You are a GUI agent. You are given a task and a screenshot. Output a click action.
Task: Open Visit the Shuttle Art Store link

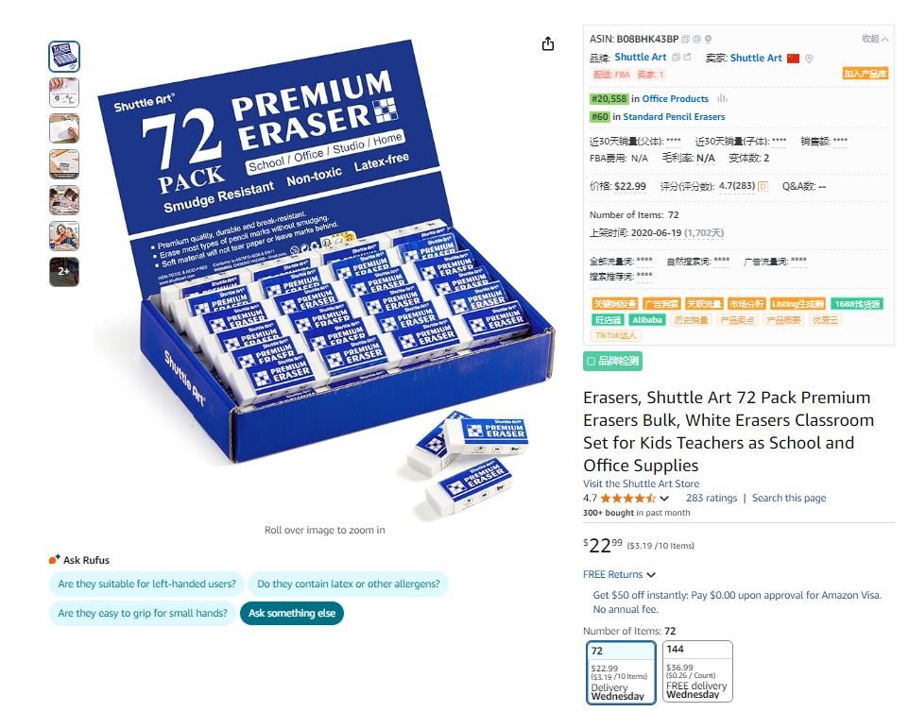(641, 483)
